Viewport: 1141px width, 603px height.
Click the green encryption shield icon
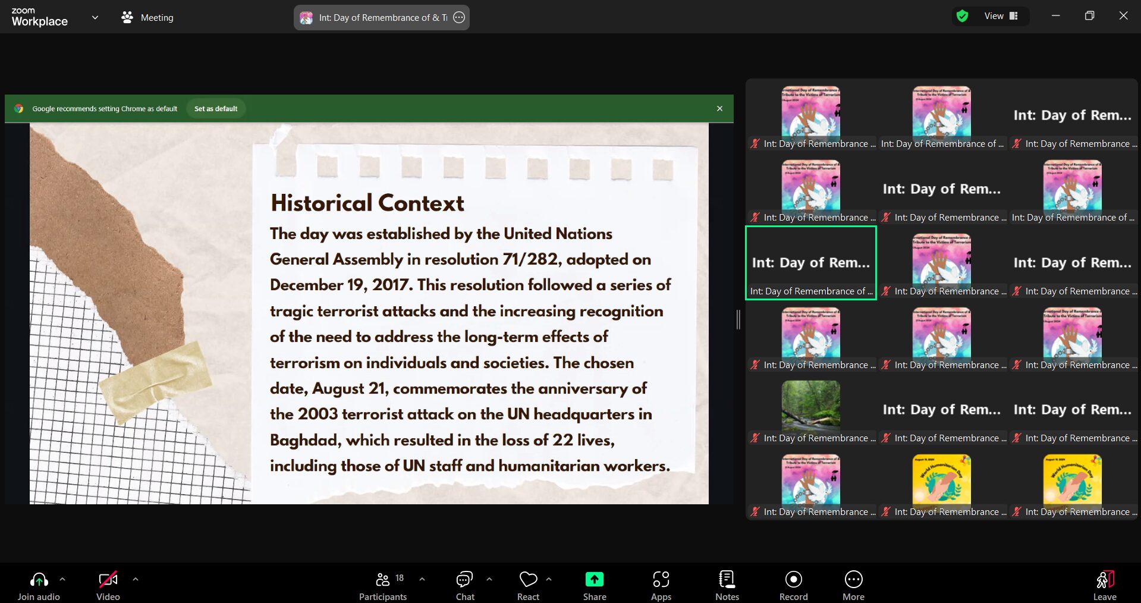pos(962,16)
